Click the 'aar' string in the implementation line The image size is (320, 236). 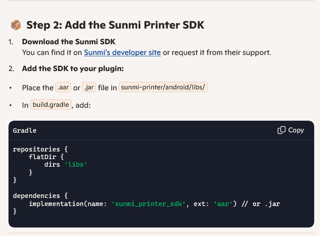pos(223,204)
